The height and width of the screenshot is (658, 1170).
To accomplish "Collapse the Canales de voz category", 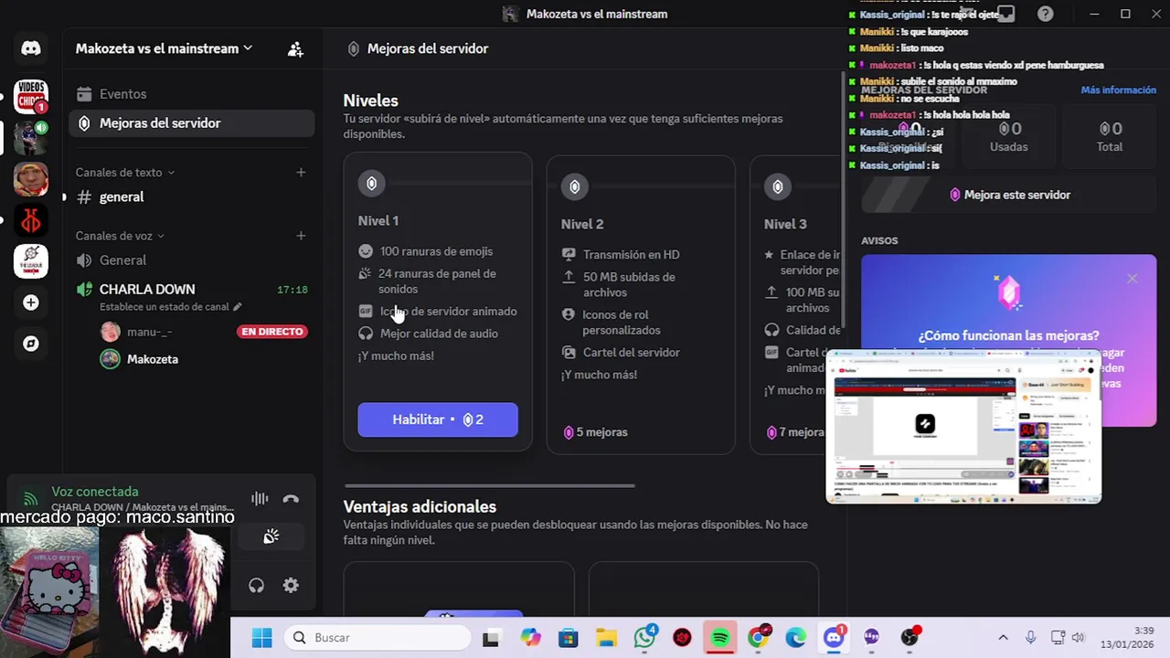I will pyautogui.click(x=121, y=236).
